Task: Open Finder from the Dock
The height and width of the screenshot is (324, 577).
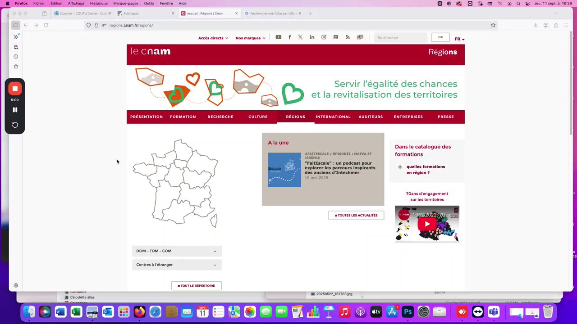Action: pos(29,311)
